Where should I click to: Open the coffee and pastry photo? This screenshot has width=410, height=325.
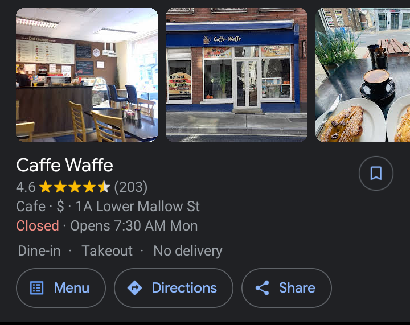pyautogui.click(x=363, y=75)
